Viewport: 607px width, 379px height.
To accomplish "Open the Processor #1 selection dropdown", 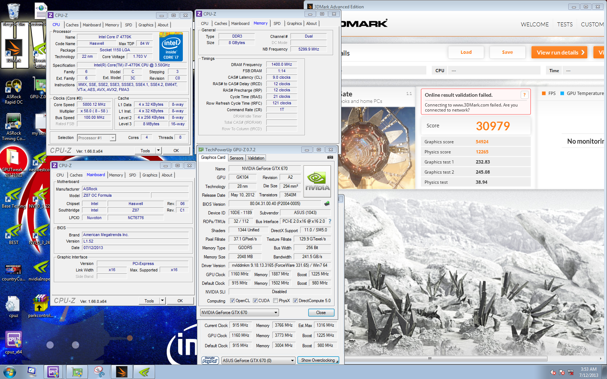I will coord(96,138).
